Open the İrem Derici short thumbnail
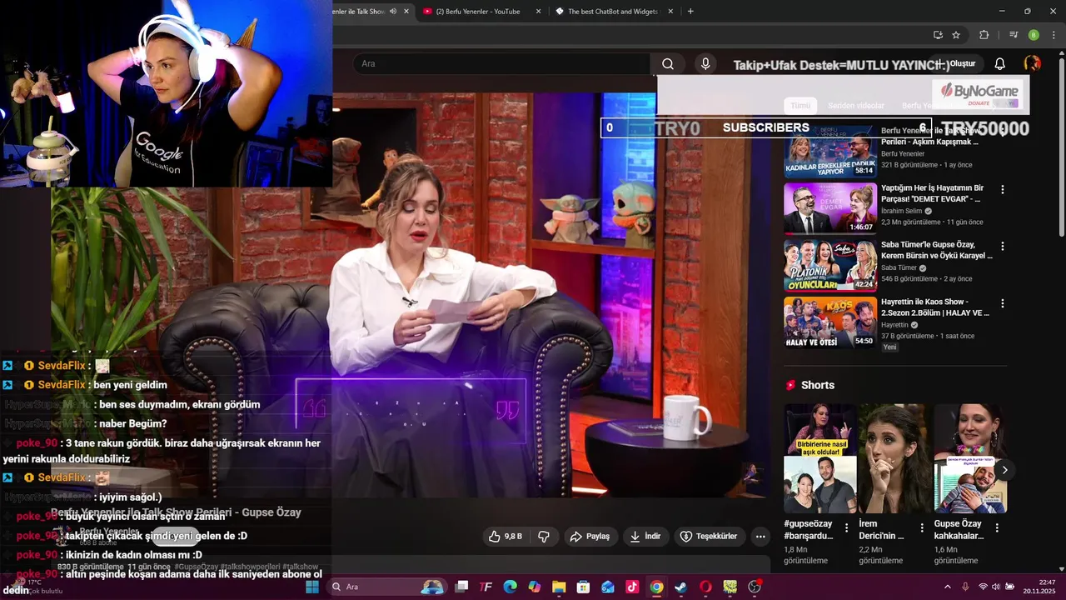Screen dimensions: 1066x600 tap(894, 458)
